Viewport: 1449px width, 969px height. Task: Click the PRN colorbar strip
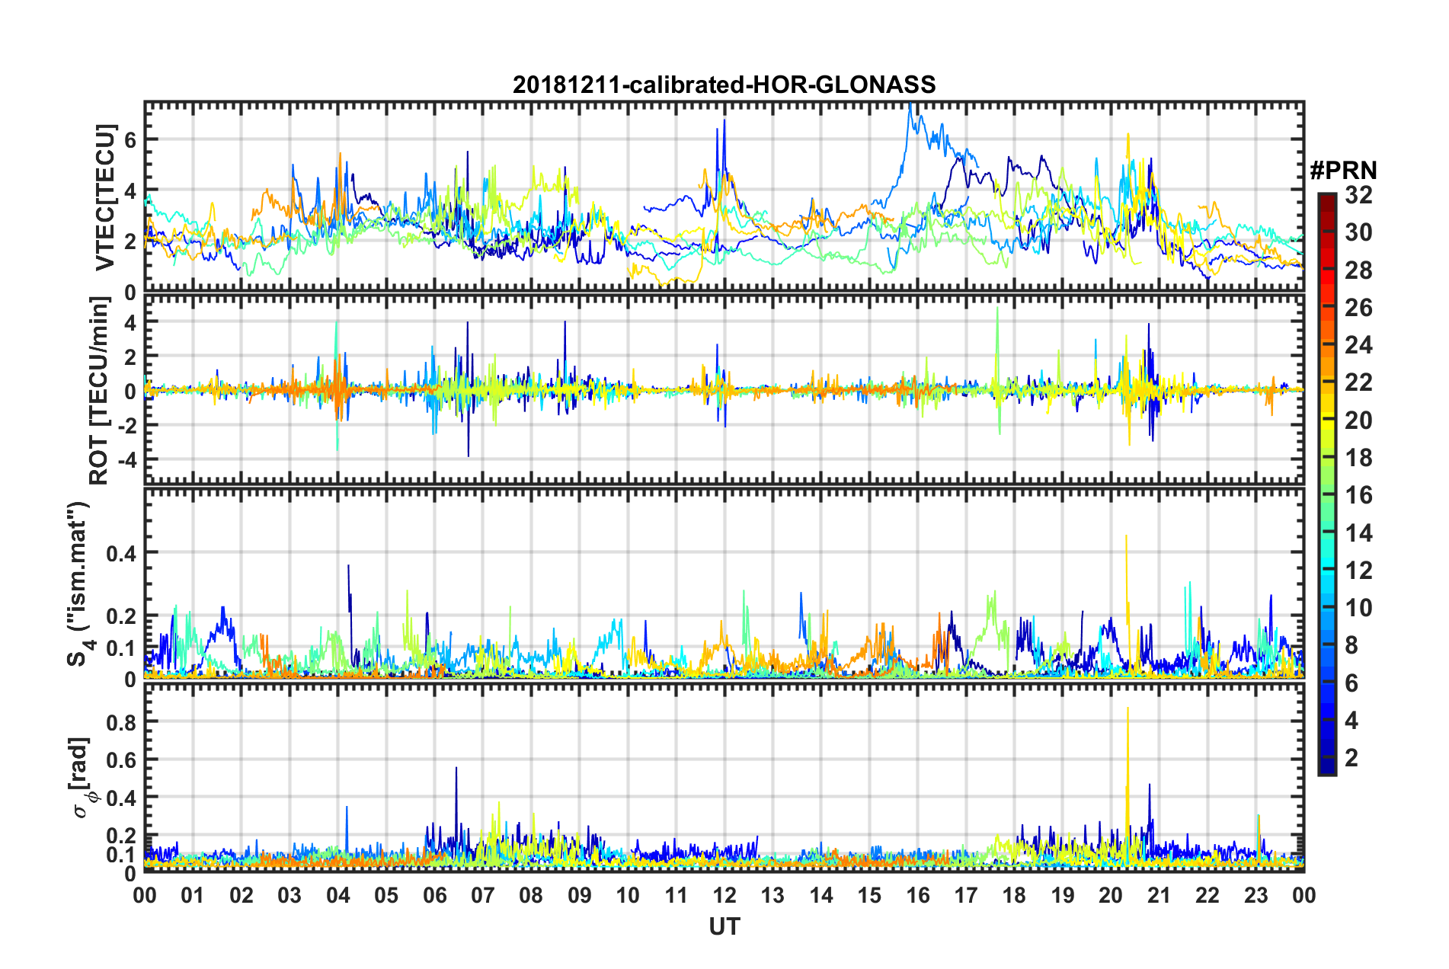[1326, 484]
